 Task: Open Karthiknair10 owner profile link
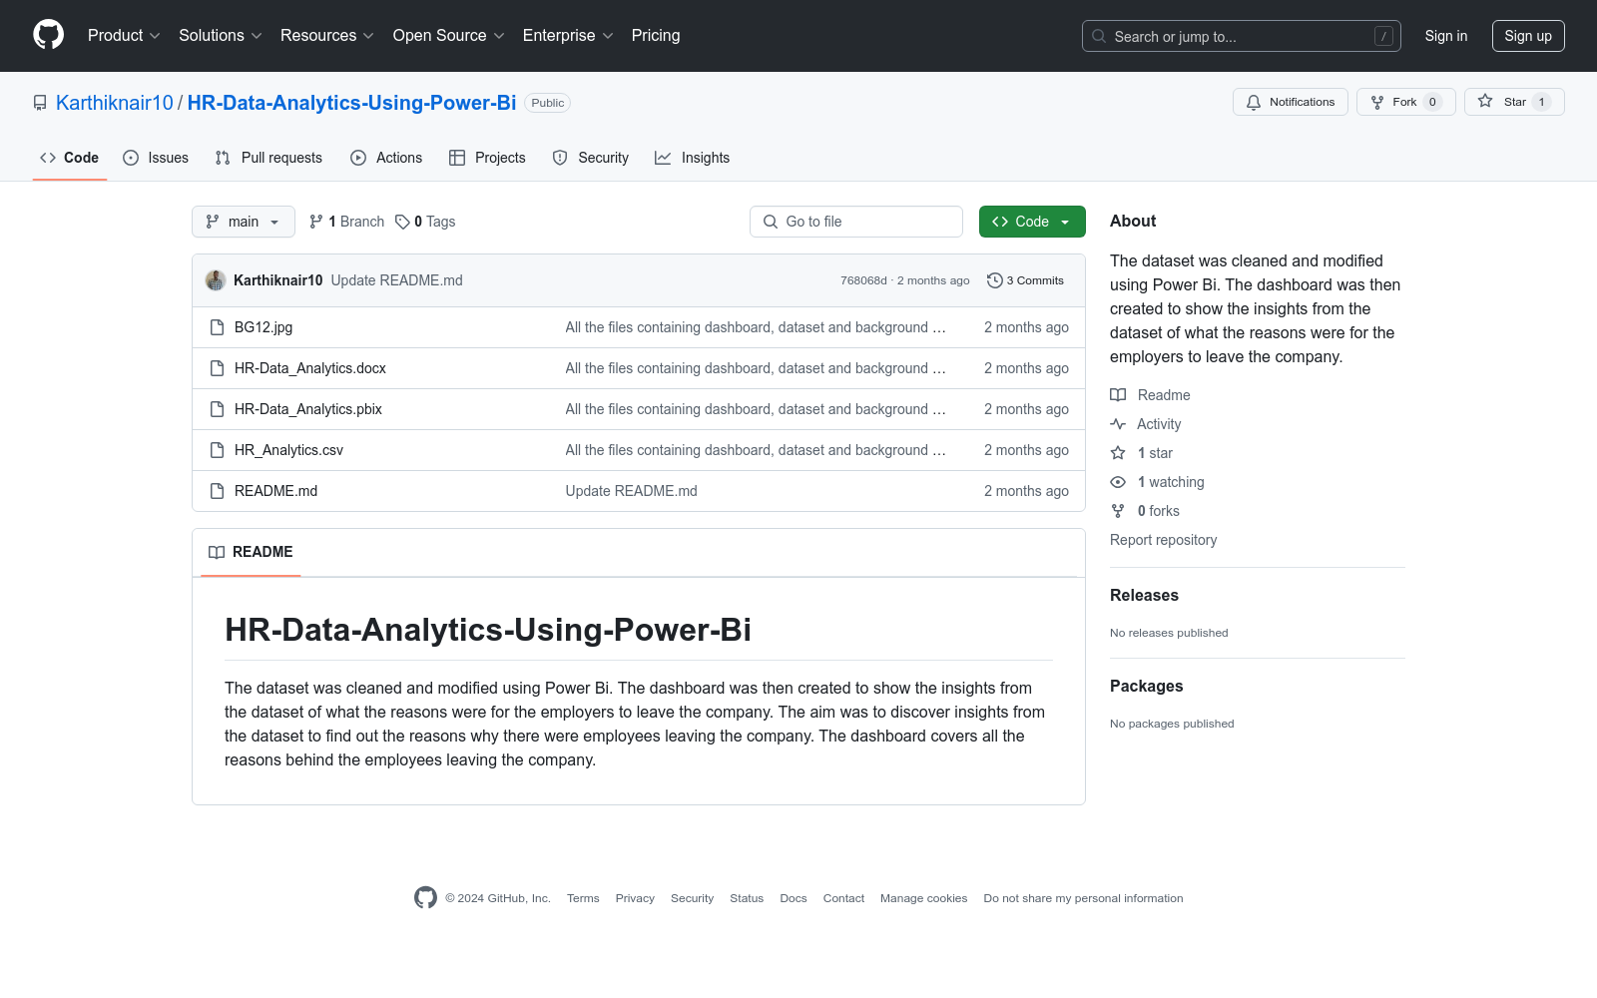tap(115, 103)
